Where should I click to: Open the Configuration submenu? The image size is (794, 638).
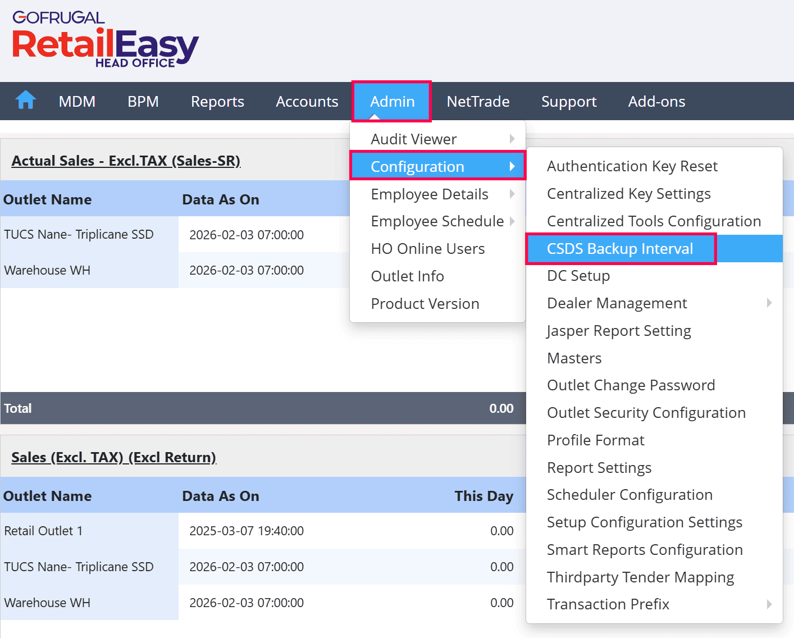[x=437, y=166]
